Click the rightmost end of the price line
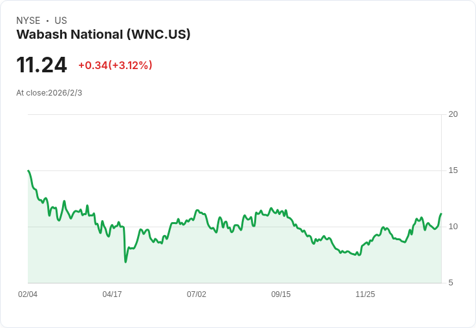 pyautogui.click(x=441, y=214)
